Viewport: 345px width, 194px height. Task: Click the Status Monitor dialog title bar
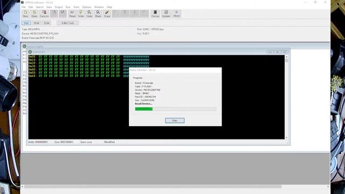click(x=175, y=70)
